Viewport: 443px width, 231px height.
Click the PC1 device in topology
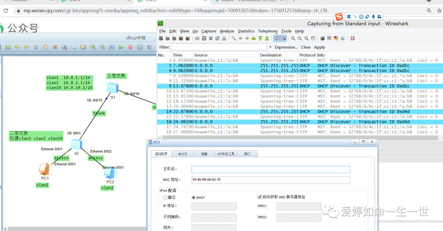click(x=45, y=169)
